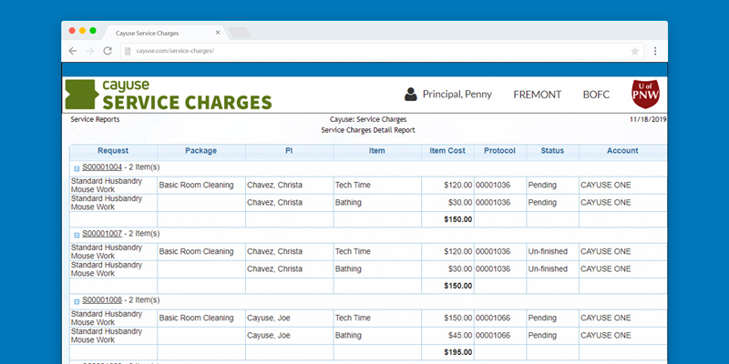The width and height of the screenshot is (729, 364).
Task: Open request link S00001008
Action: tap(102, 300)
